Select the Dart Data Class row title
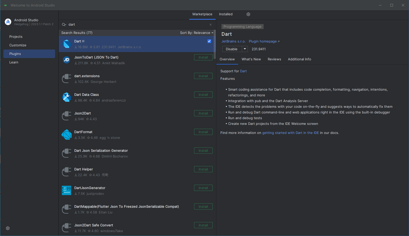 coord(86,95)
